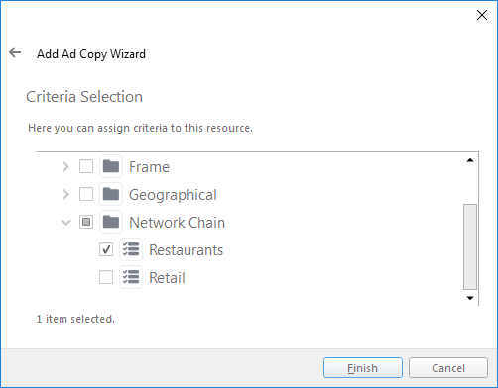This screenshot has width=498, height=388.
Task: Select the Network Chain label
Action: (178, 223)
